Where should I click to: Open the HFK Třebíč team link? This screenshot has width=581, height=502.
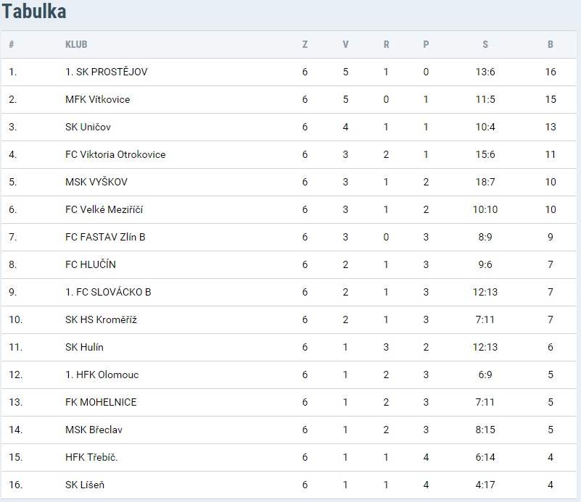pos(91,457)
